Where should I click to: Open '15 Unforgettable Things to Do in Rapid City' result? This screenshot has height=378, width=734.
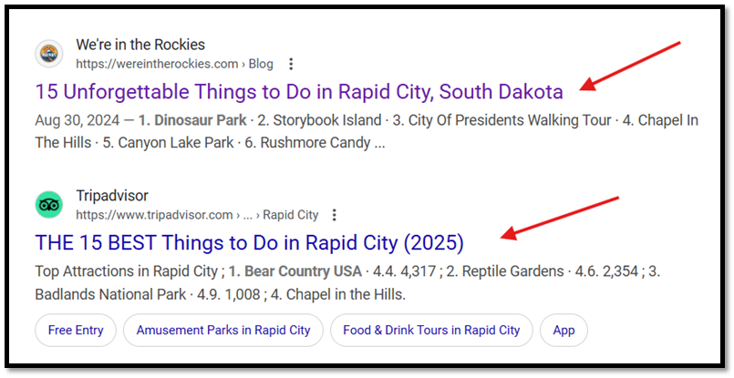[x=298, y=92]
